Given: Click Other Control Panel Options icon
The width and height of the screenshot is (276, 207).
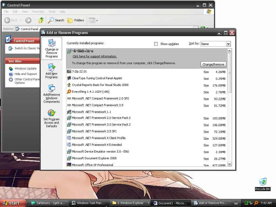Looking at the screenshot, I should click(11, 80).
